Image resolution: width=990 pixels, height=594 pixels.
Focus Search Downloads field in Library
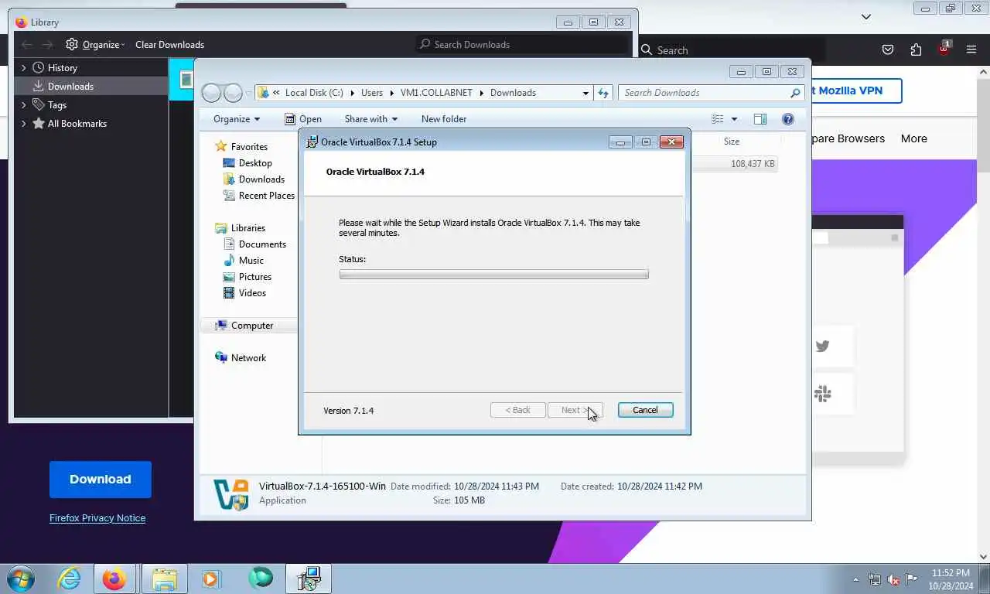[x=522, y=45]
